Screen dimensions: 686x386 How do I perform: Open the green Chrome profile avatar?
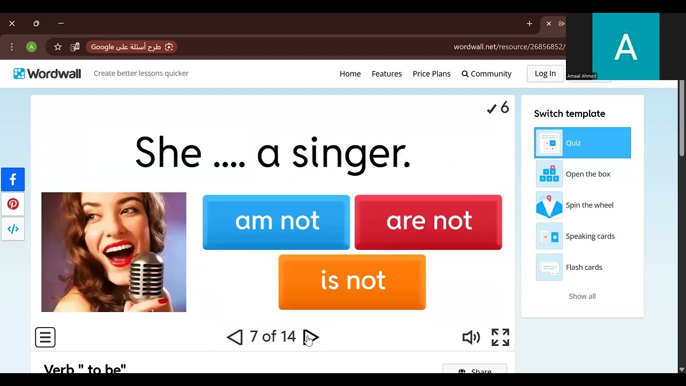point(31,47)
